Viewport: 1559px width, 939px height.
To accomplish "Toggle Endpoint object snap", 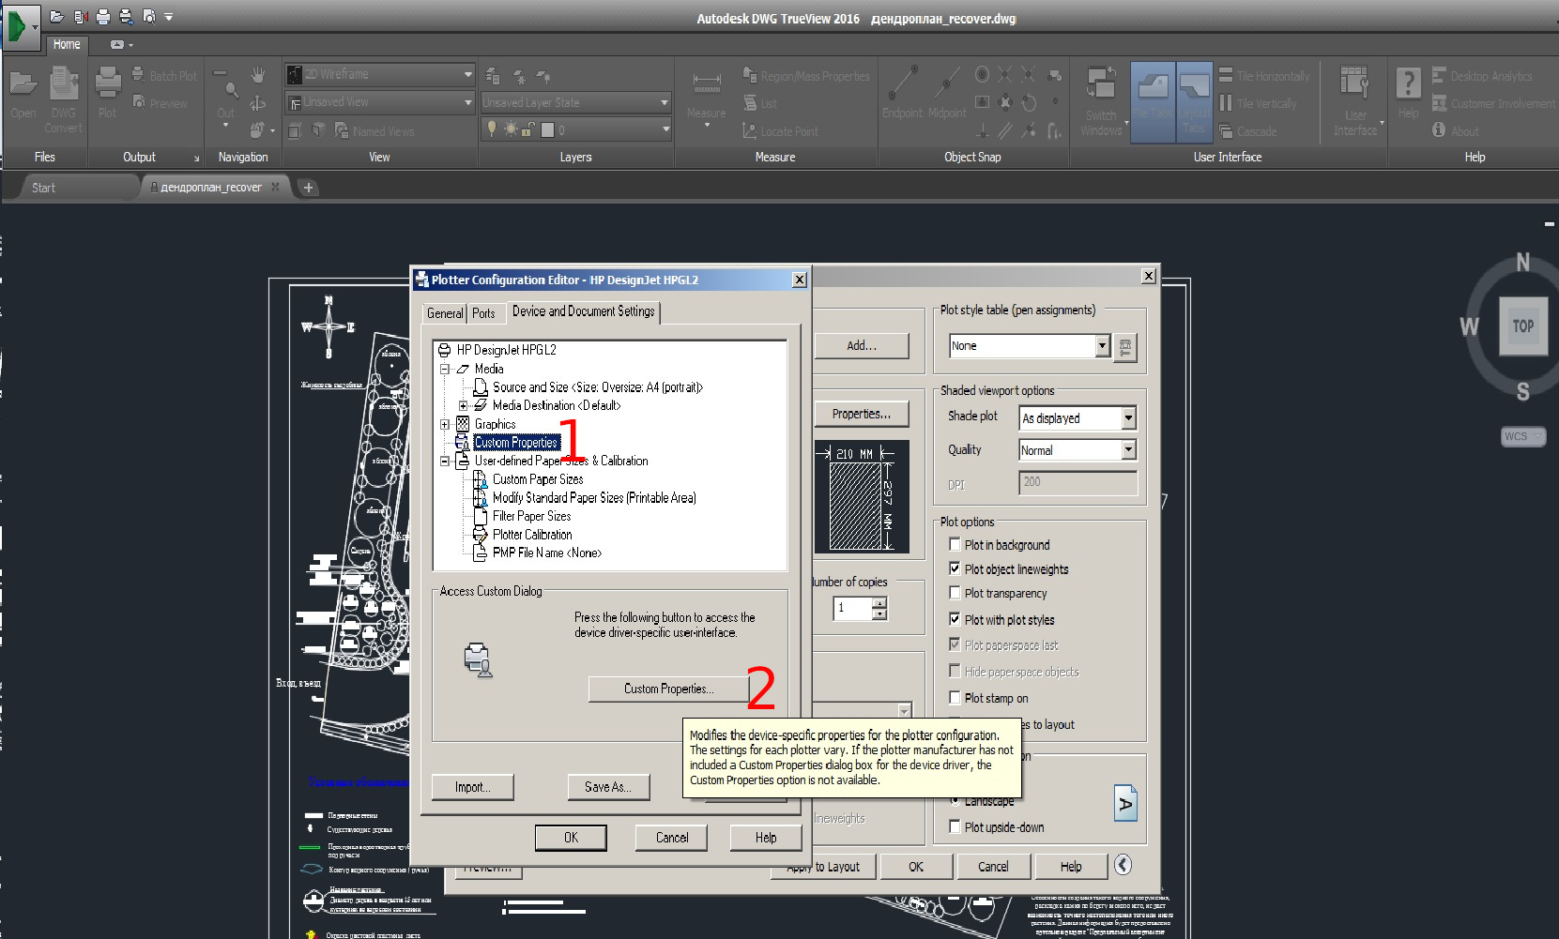I will coord(903,94).
